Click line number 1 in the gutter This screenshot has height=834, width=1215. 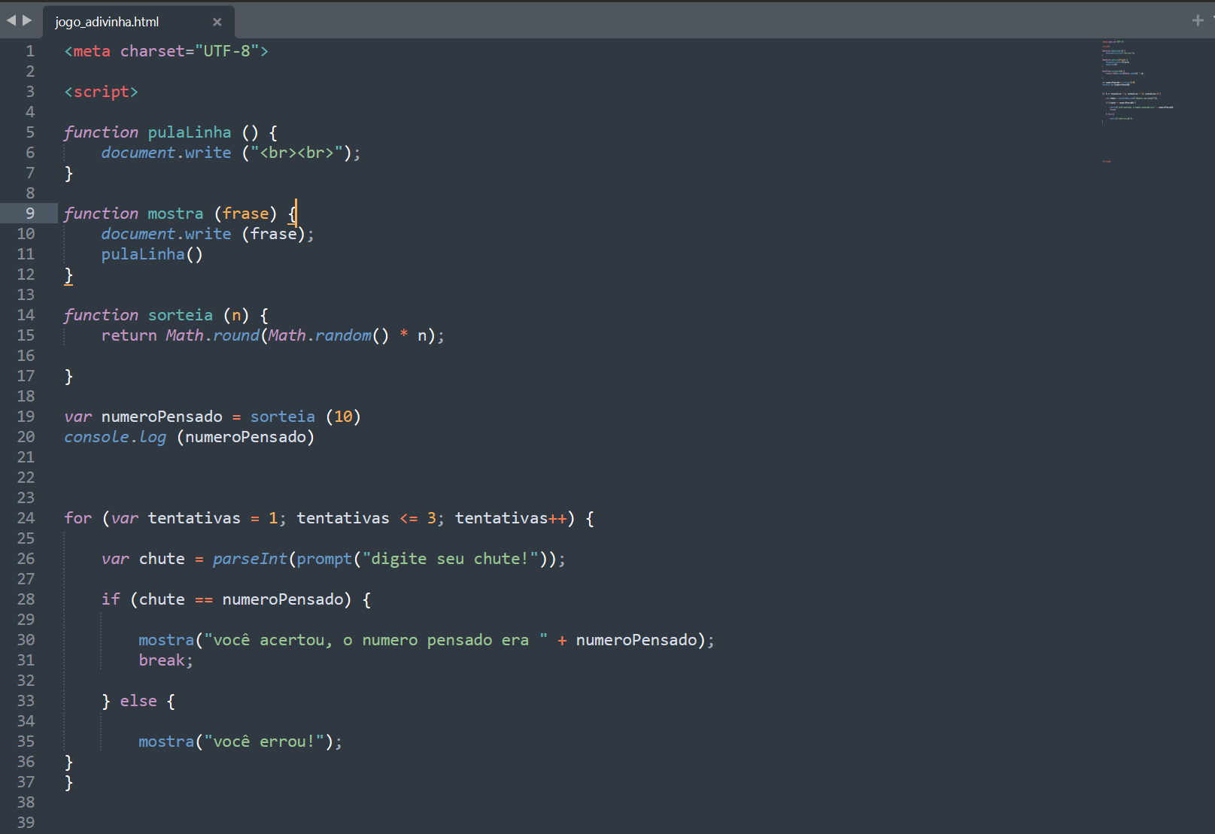pos(30,51)
